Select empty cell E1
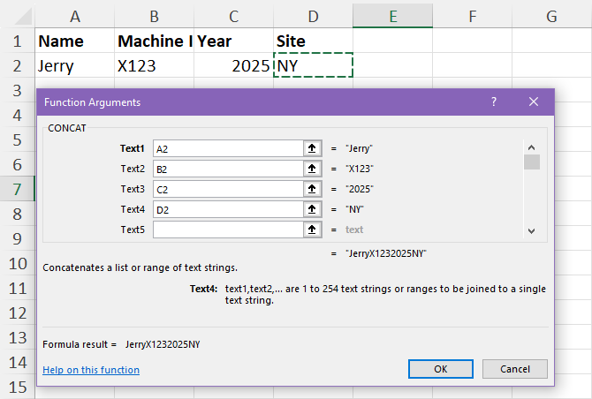 pos(392,41)
